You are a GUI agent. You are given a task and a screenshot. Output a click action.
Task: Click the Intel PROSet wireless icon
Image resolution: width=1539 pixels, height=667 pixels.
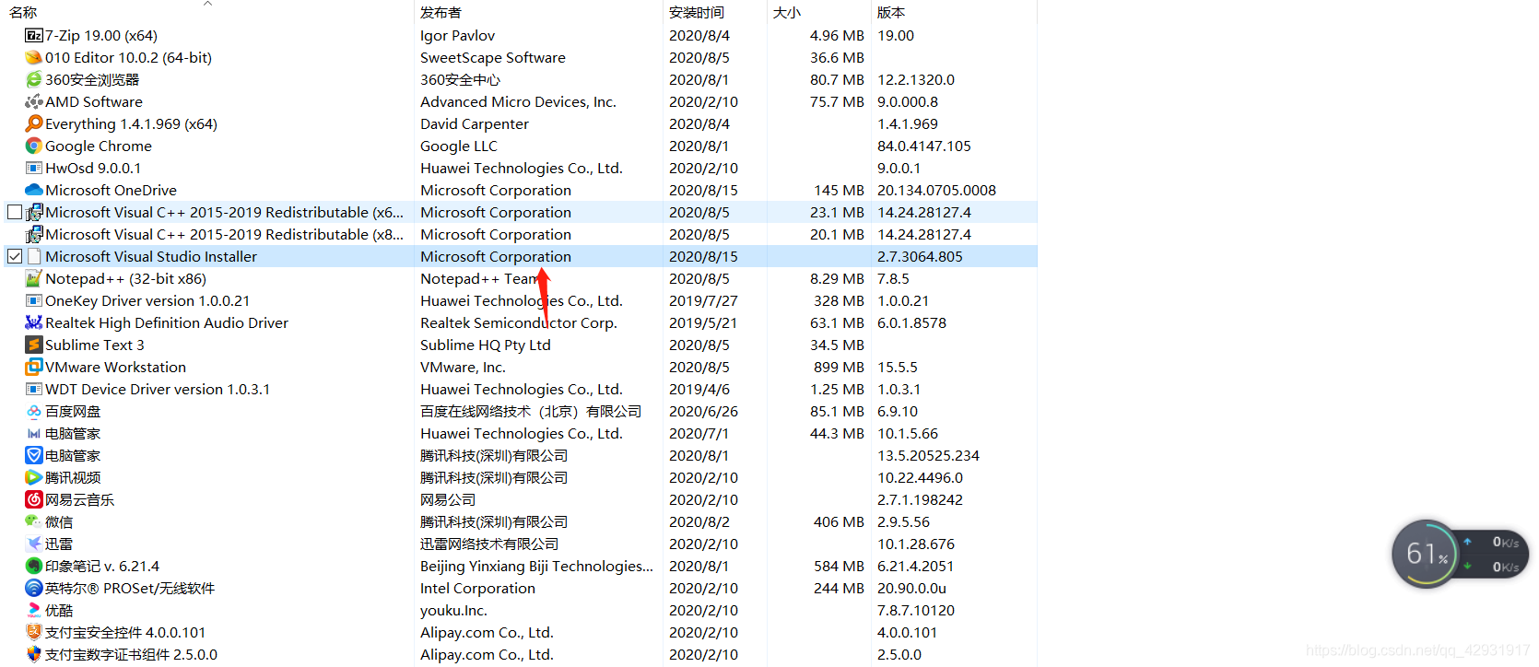[34, 588]
